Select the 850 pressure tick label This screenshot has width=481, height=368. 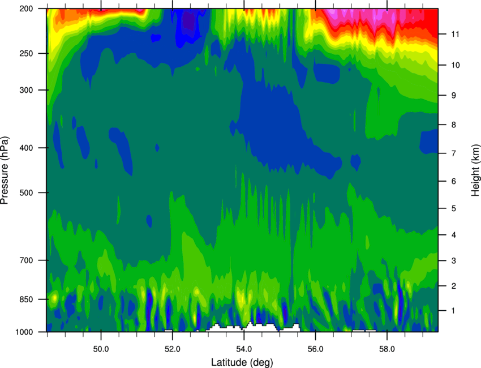pos(26,299)
